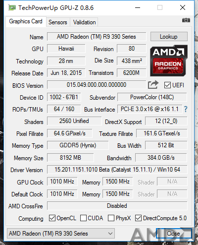Click the camera screenshot icon
Viewport: 198px width, 245px height.
coord(186,20)
